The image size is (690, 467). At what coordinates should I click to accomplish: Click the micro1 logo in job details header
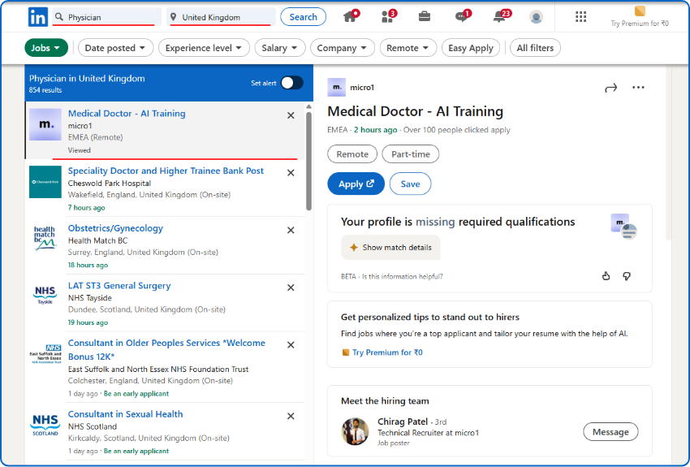coord(337,87)
